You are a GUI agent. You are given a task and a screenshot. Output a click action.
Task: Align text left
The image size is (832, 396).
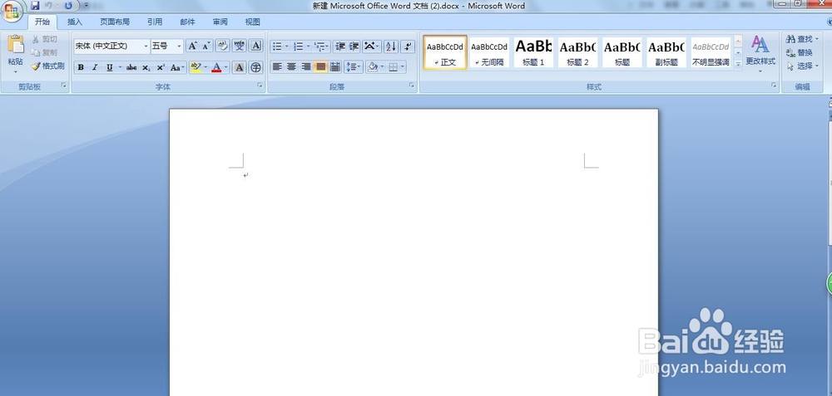[x=277, y=66]
